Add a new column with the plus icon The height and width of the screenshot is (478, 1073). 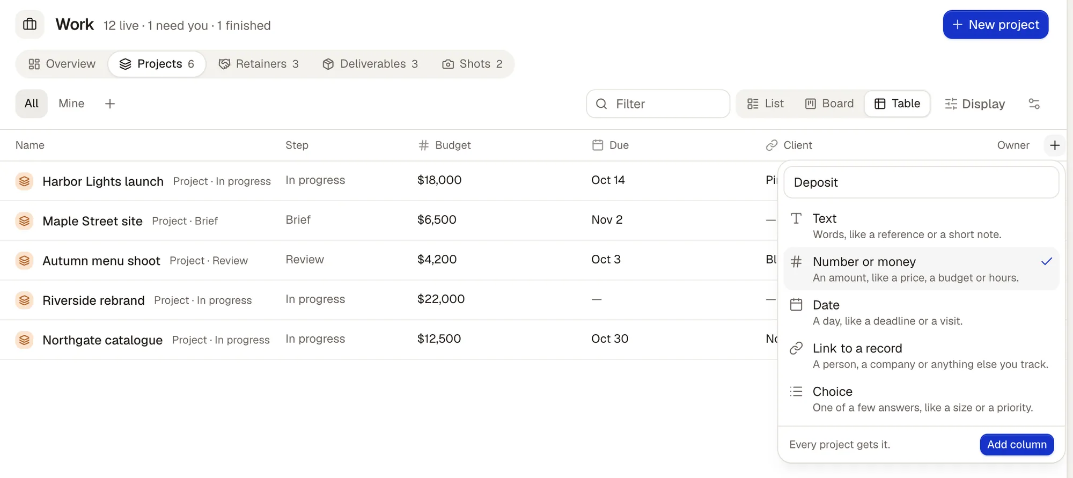(x=1054, y=145)
